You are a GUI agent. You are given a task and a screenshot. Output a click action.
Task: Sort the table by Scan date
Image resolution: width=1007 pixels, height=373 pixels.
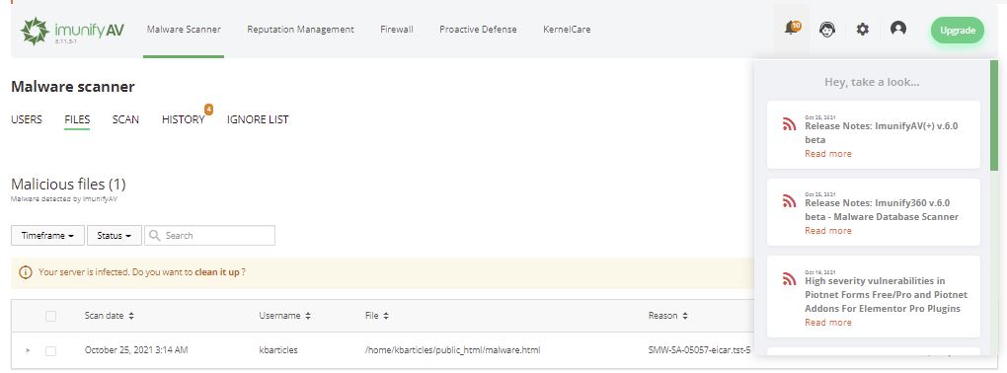(110, 316)
